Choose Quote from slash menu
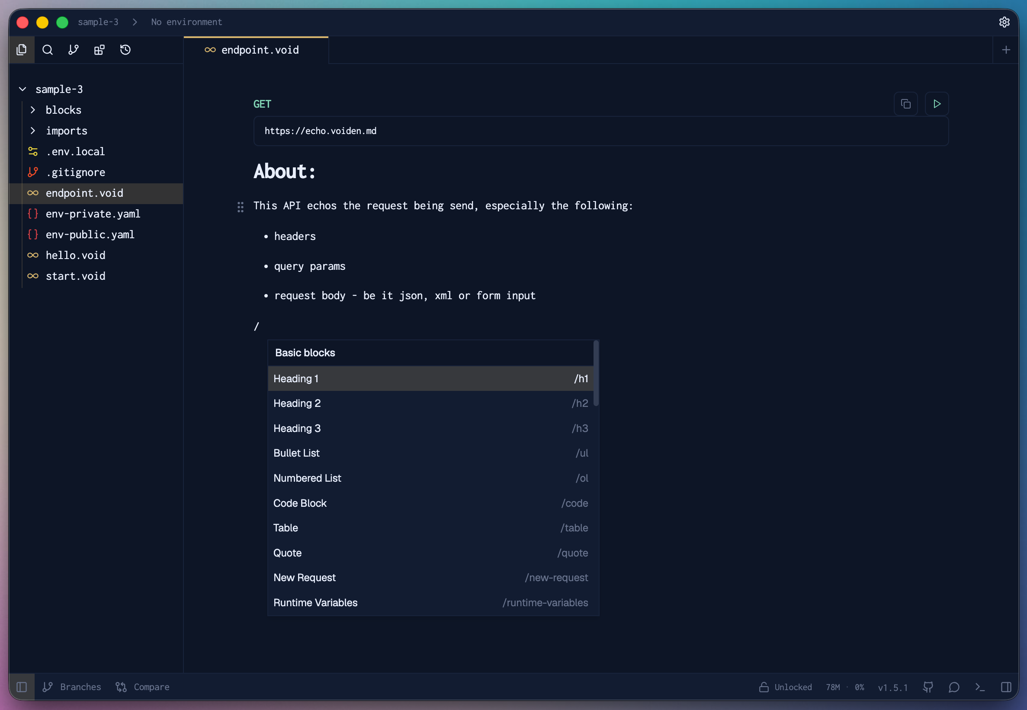 (x=431, y=553)
